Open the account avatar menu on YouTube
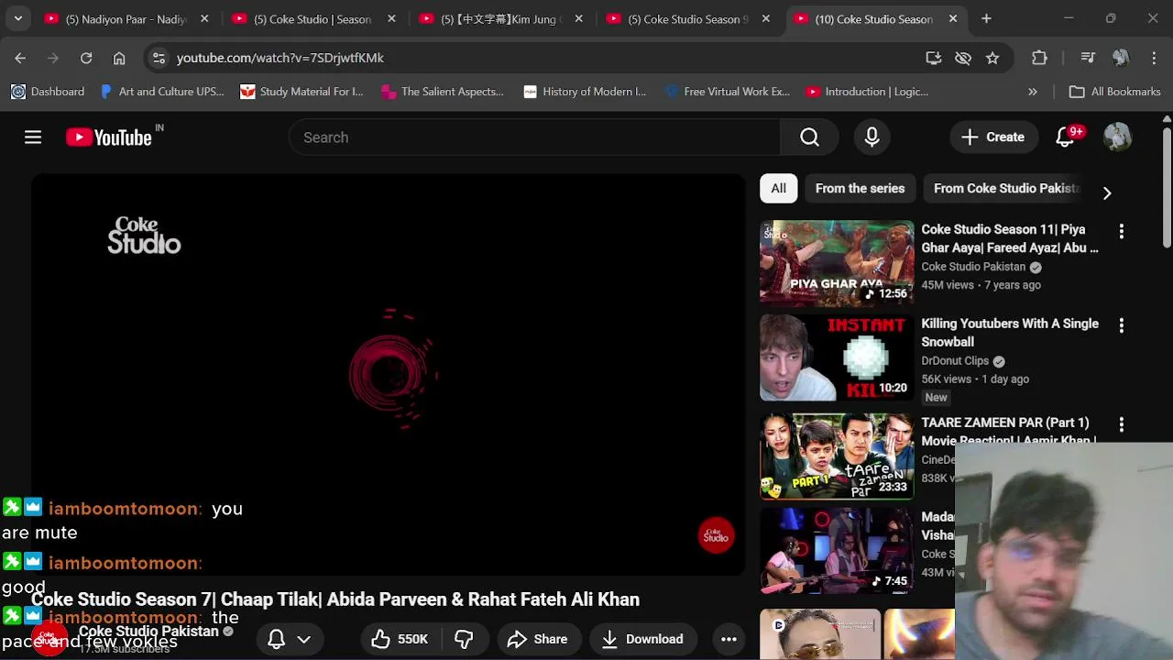This screenshot has height=660, width=1173. click(x=1117, y=137)
